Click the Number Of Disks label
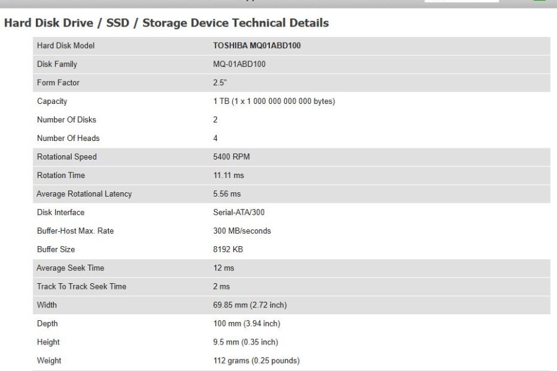Viewport: 557px width, 371px height. 66,119
